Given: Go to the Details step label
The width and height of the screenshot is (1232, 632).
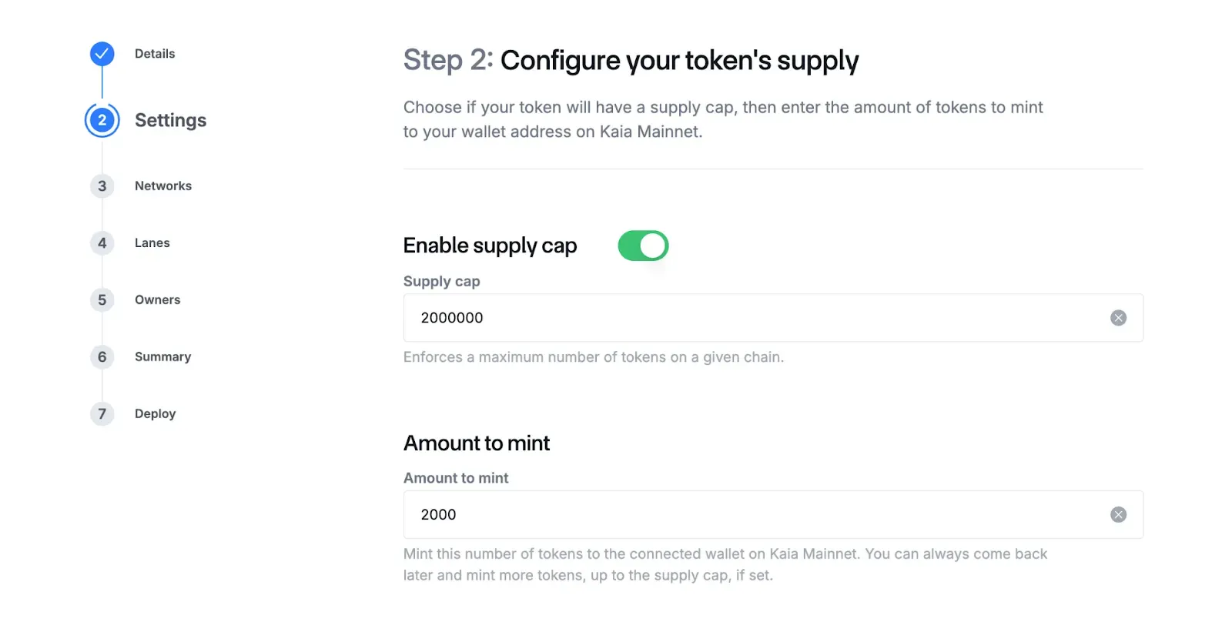Looking at the screenshot, I should click(x=155, y=54).
